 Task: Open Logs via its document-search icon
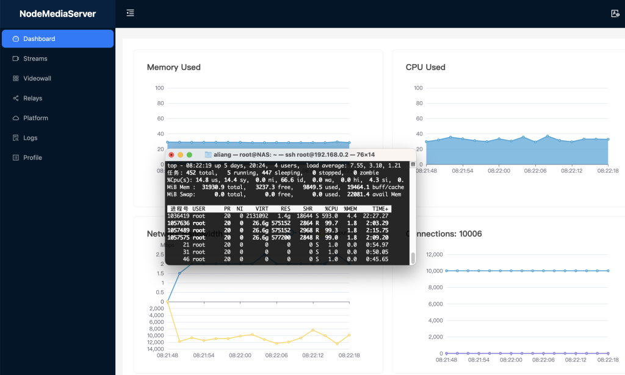15,138
